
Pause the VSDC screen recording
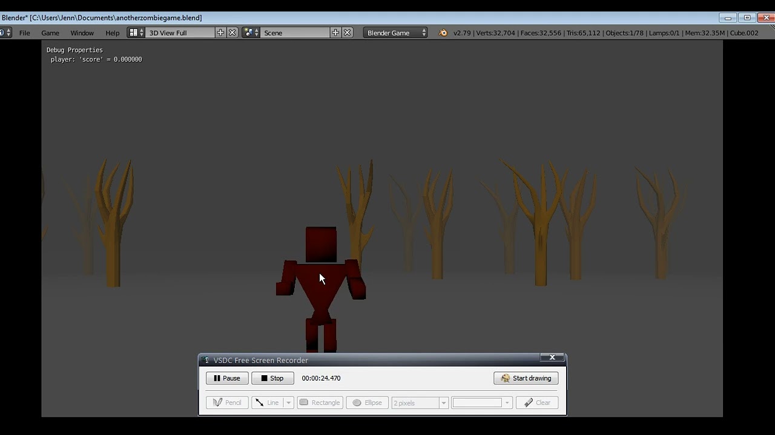(227, 378)
